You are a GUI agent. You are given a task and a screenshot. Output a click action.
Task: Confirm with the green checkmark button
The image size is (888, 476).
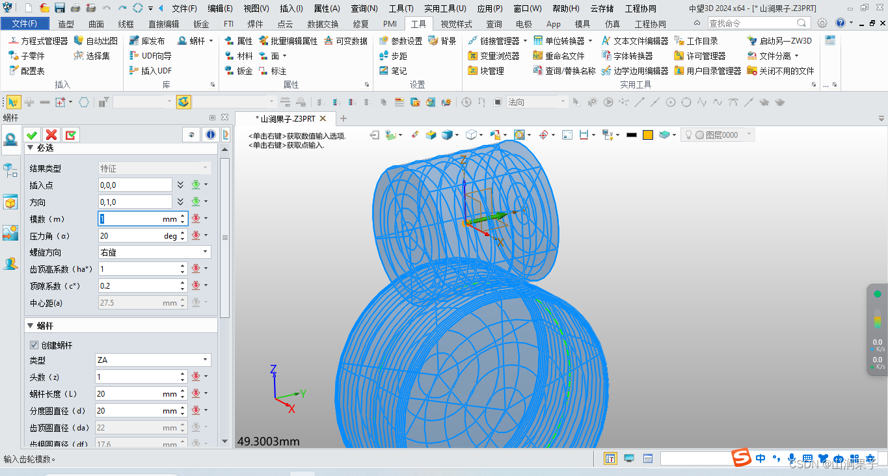pyautogui.click(x=31, y=134)
